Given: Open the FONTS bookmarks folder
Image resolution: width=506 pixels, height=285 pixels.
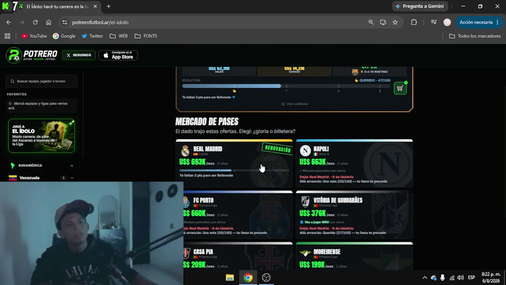Looking at the screenshot, I should pos(146,36).
